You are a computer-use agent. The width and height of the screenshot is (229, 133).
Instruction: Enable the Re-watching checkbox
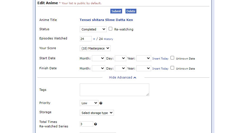[x=111, y=29]
